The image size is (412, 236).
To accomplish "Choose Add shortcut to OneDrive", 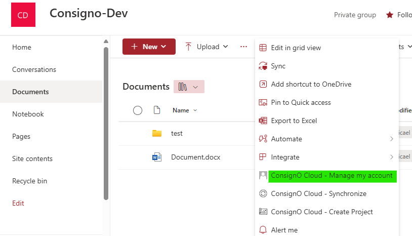I will point(327,84).
